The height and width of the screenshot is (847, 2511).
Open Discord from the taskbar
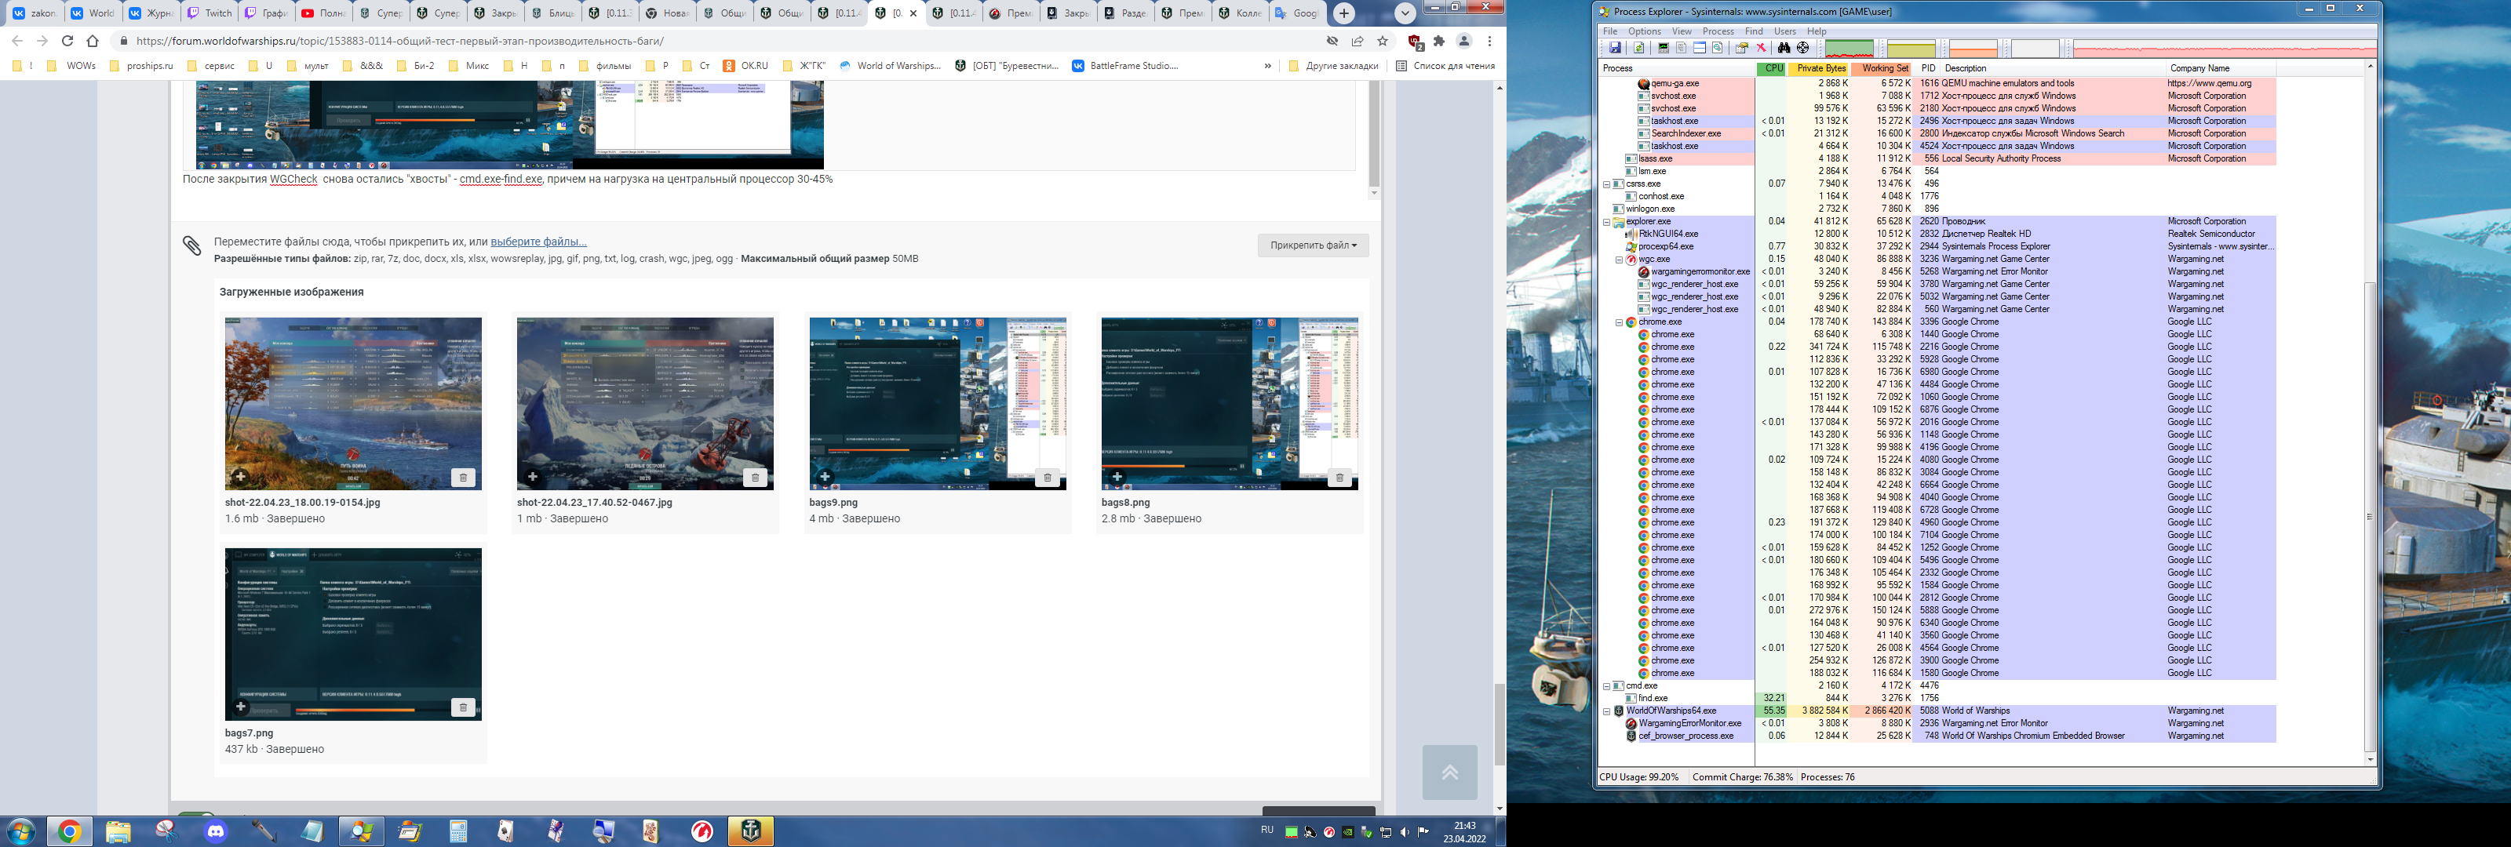coord(216,831)
